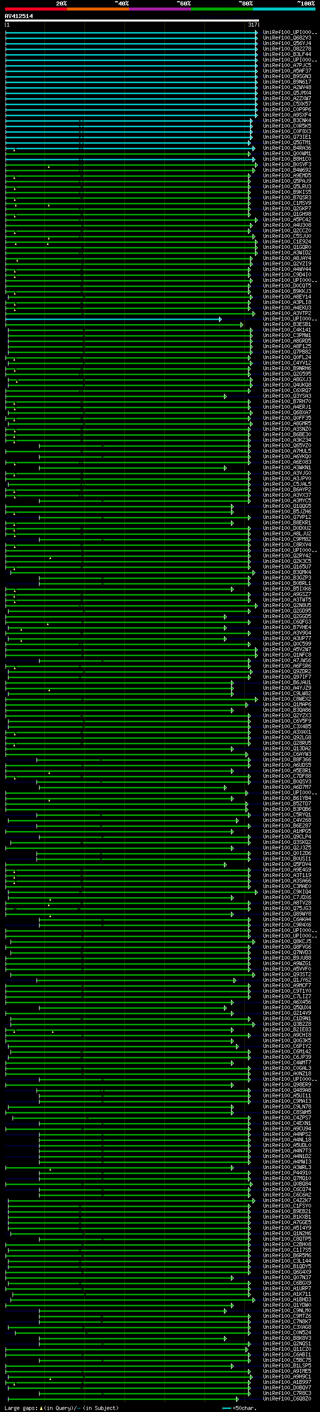Open hit UniRef100_O82278
The width and height of the screenshot is (320, 1412).
coord(287,49)
